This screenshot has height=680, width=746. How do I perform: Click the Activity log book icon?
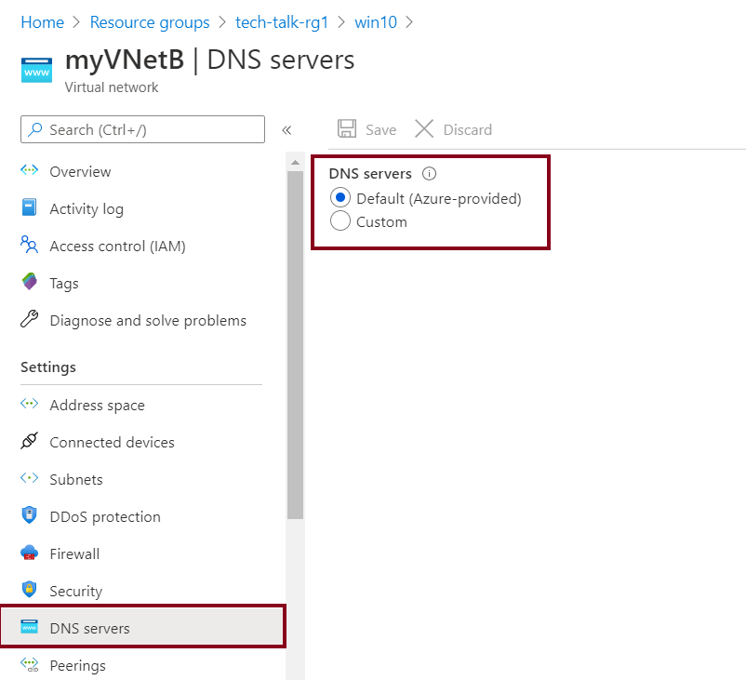coord(29,207)
